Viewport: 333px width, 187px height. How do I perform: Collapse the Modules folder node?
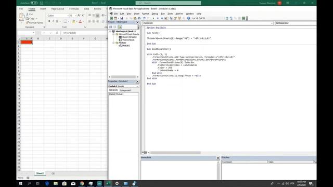point(113,43)
